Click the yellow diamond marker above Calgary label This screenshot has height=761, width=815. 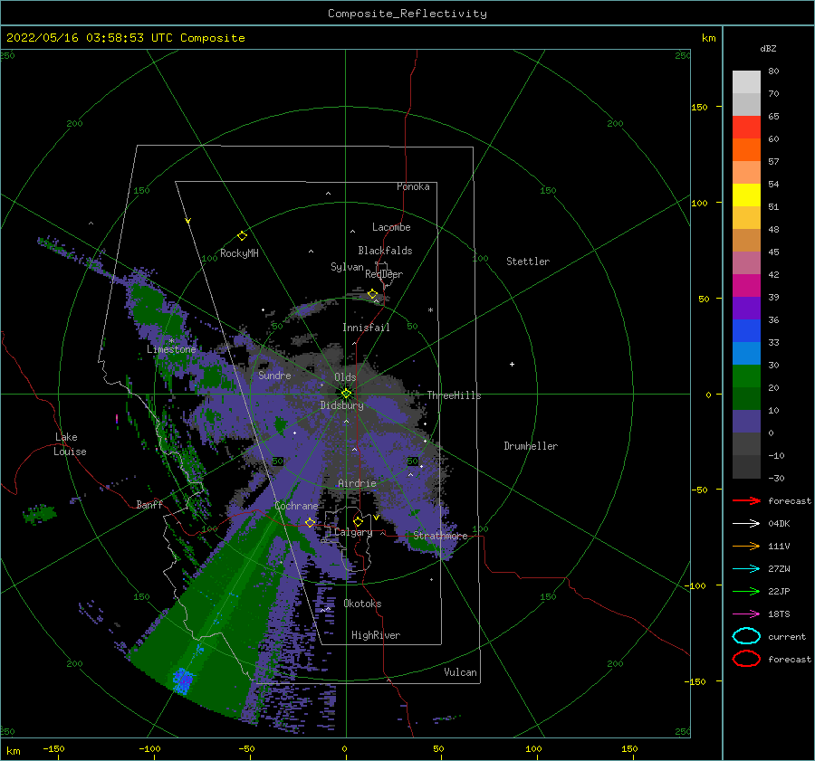tap(358, 521)
